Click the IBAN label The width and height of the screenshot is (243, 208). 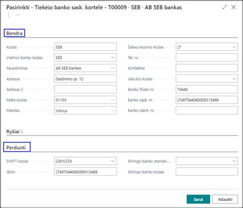[11, 172]
